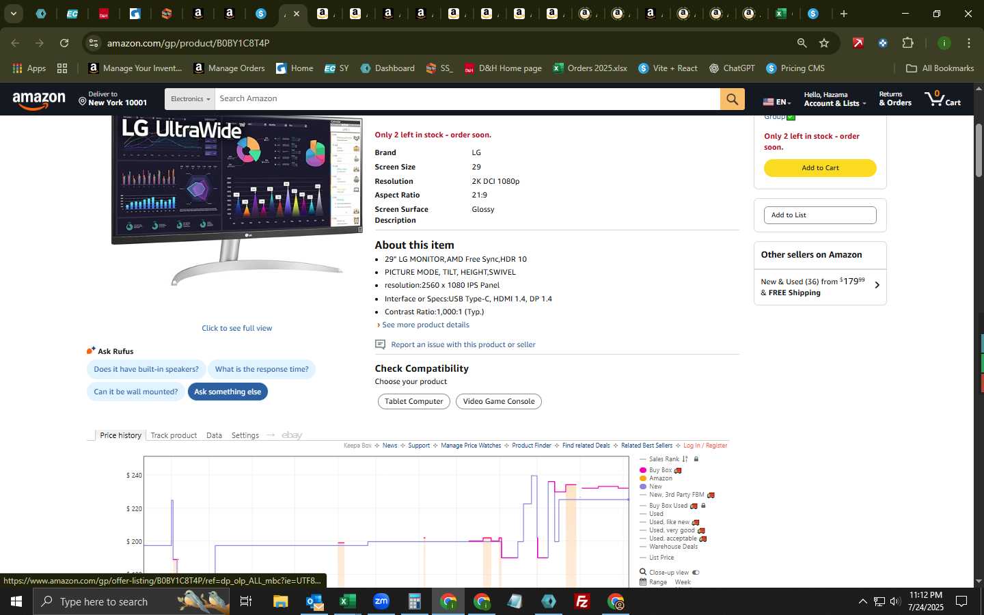Open the Orders 2025.xlsx bookmark
Viewport: 984px width, 615px height.
coord(590,68)
